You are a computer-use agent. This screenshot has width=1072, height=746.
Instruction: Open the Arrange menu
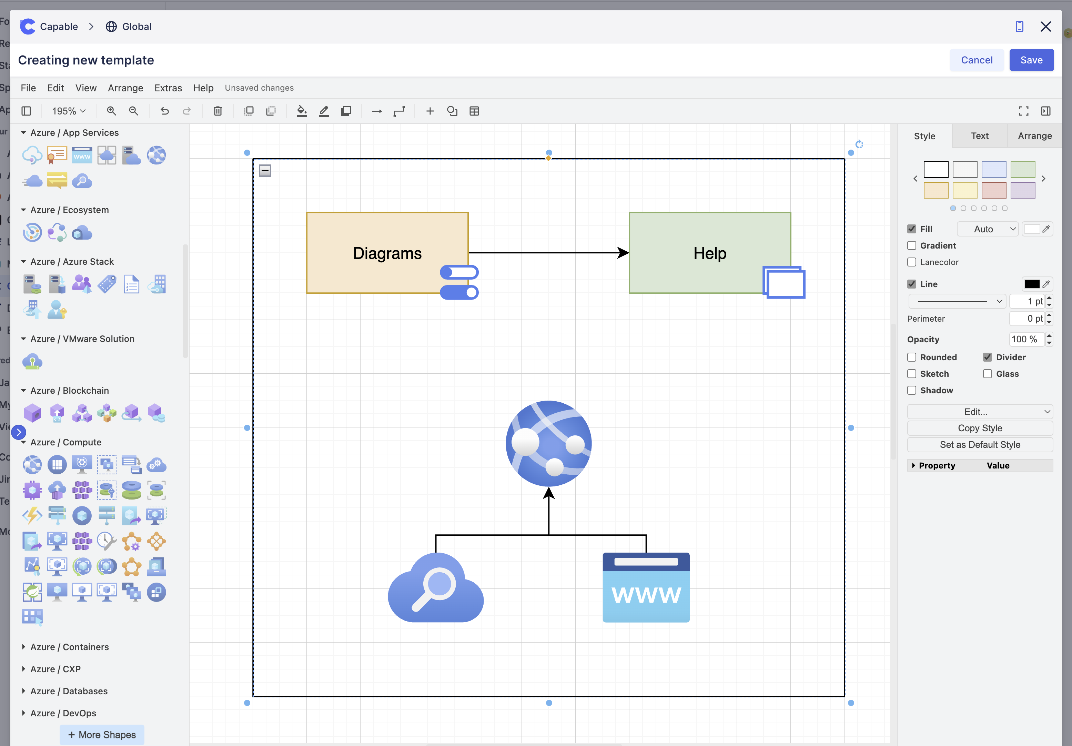125,88
